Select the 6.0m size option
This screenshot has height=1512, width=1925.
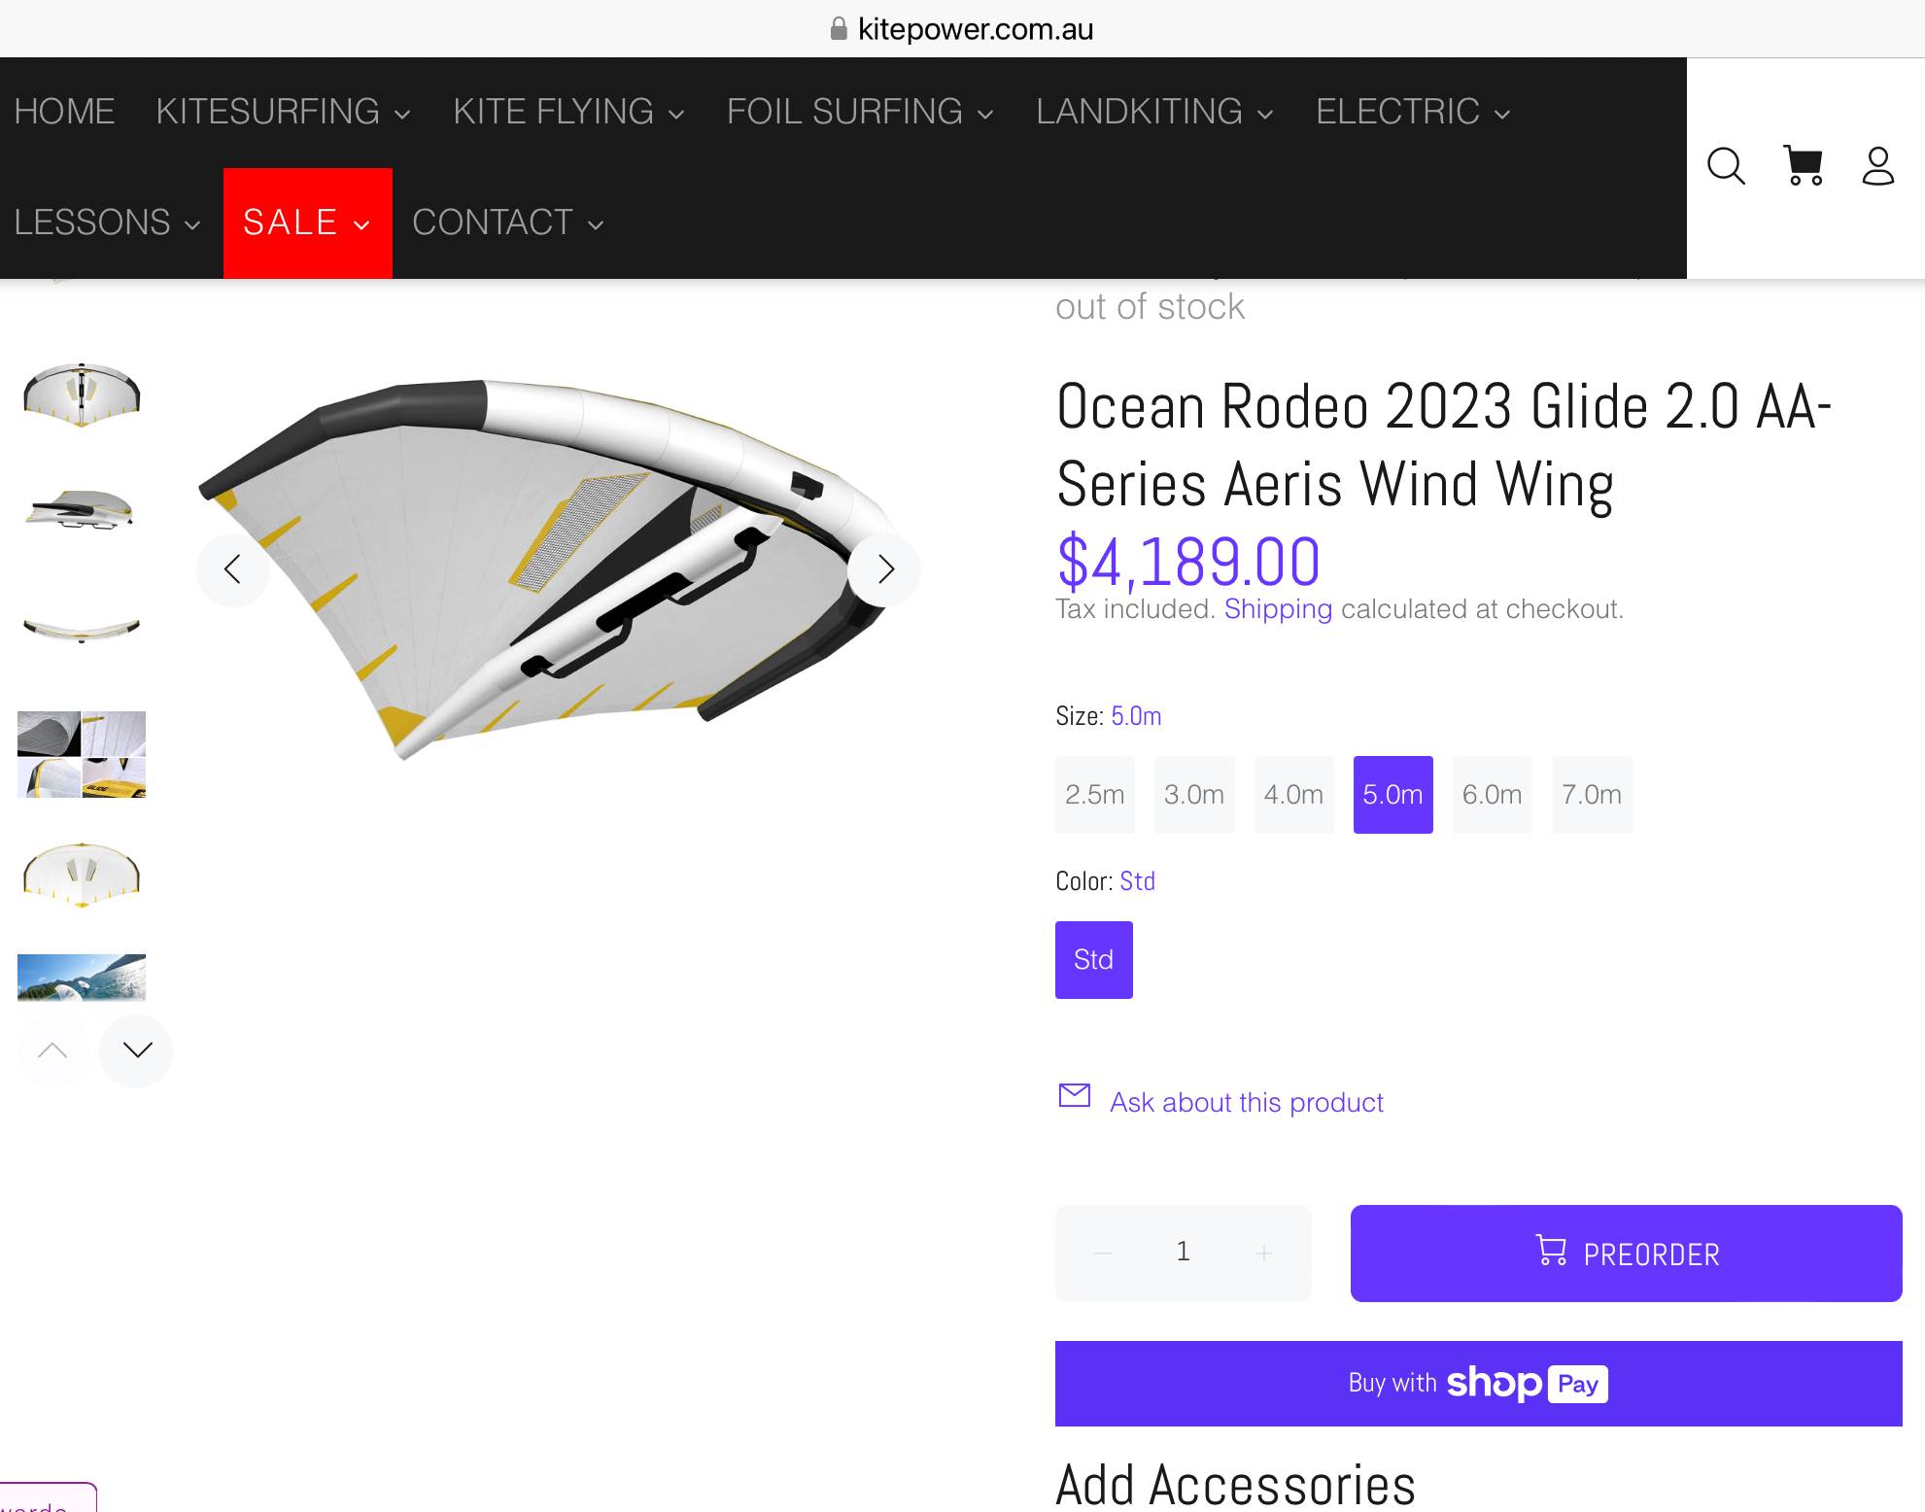click(x=1492, y=795)
